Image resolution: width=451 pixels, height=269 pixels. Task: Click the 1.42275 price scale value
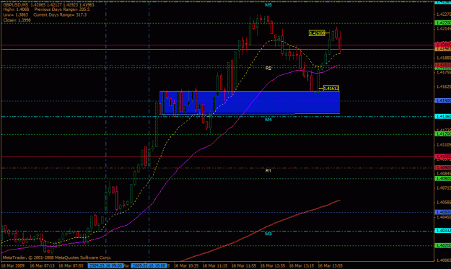coord(443,14)
